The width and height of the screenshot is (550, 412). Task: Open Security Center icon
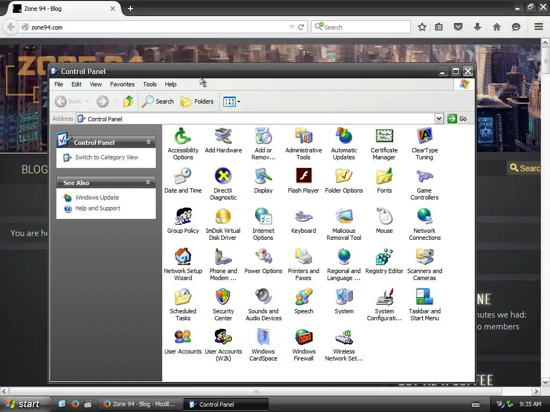click(223, 305)
